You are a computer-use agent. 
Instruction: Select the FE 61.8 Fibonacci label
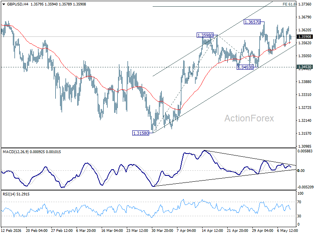point(289,4)
